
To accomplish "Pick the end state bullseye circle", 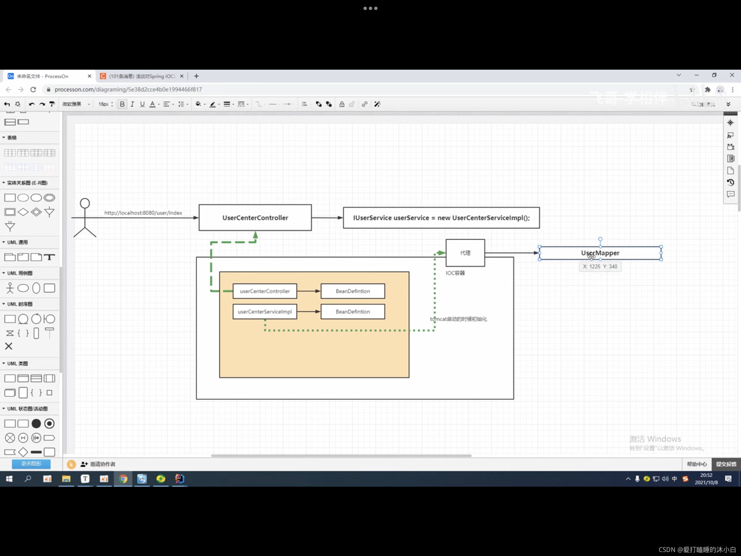I will [x=49, y=424].
